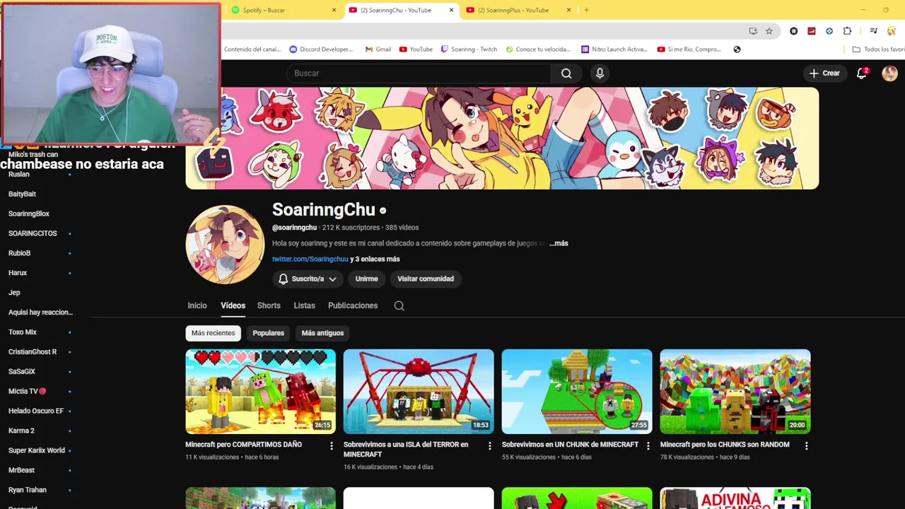Open the Nitro Launch Activa bookmark
The width and height of the screenshot is (905, 509).
(x=614, y=49)
